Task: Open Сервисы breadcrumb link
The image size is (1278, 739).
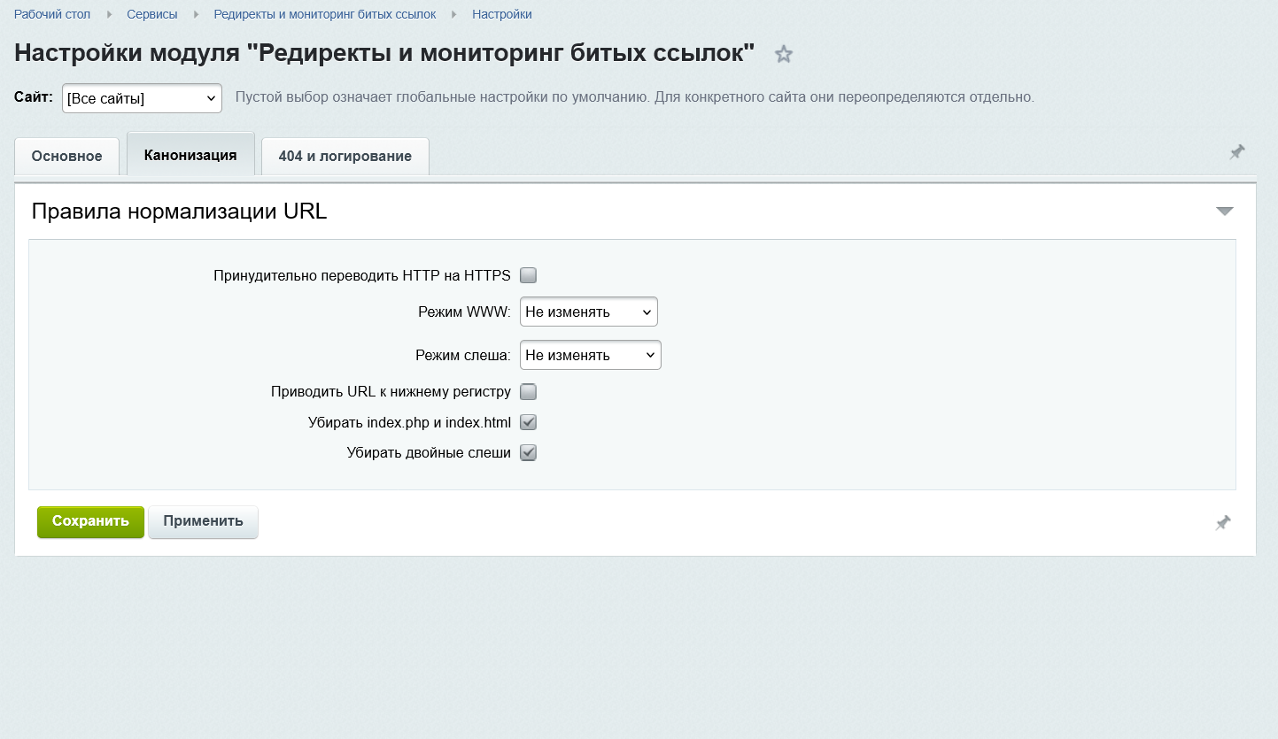Action: [x=152, y=14]
